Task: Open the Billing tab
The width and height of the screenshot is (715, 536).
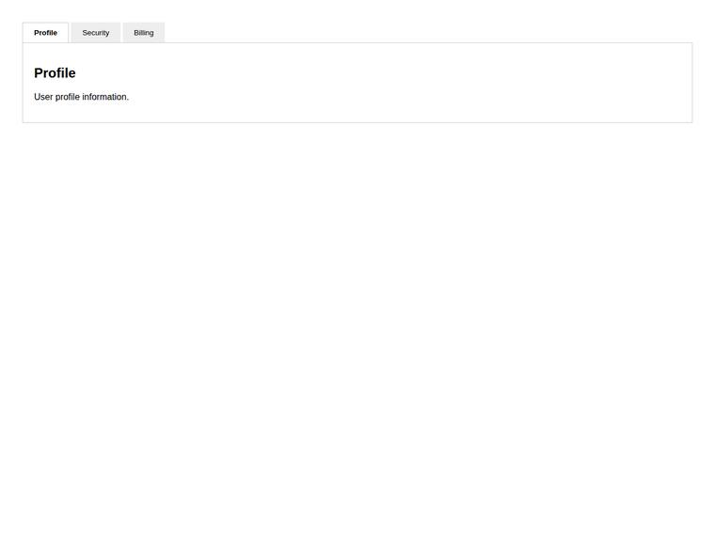Action: tap(144, 33)
